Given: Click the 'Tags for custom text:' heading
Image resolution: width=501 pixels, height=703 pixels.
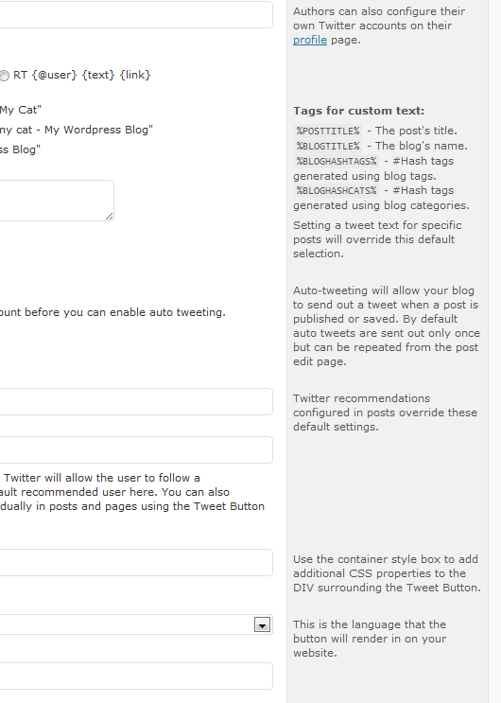Looking at the screenshot, I should (x=358, y=111).
